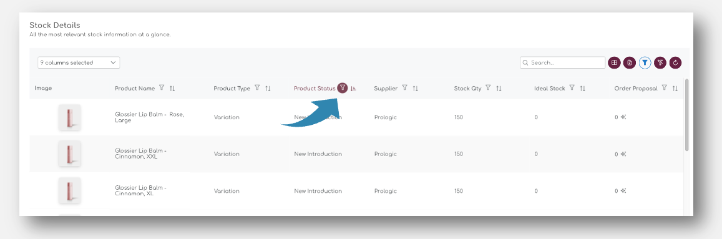Open the 9 columns selected dropdown
The width and height of the screenshot is (722, 239).
point(79,62)
